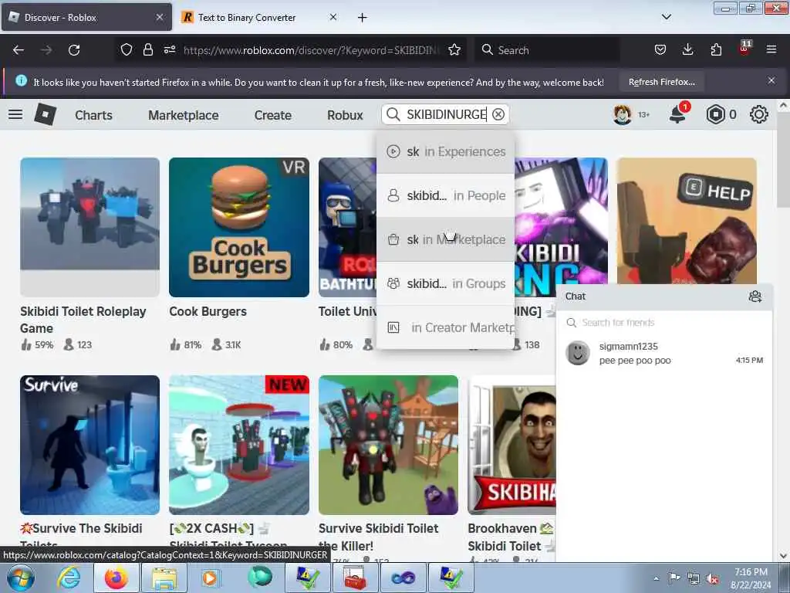Search 'sk' in Experiences suggestion
This screenshot has width=790, height=593.
445,151
